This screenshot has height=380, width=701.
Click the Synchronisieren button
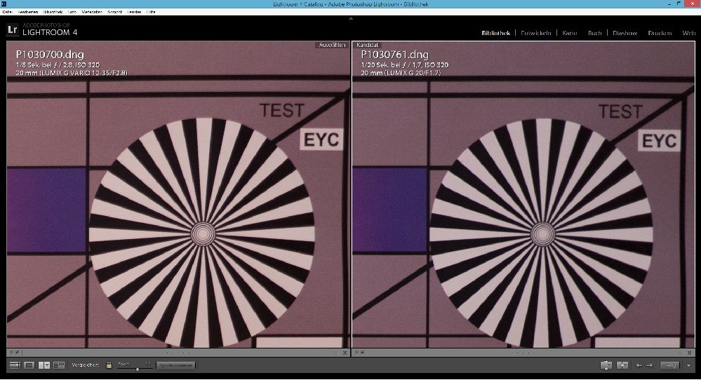click(x=175, y=365)
